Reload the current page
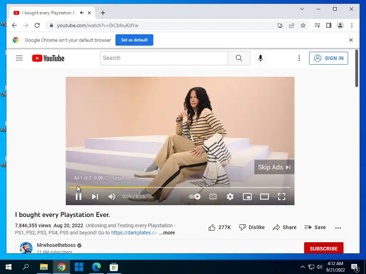 (x=37, y=25)
